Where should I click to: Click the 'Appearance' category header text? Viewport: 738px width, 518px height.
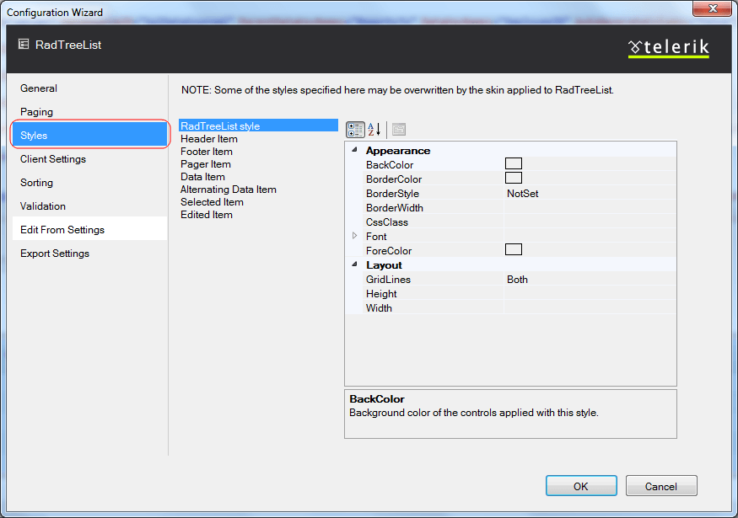[398, 151]
